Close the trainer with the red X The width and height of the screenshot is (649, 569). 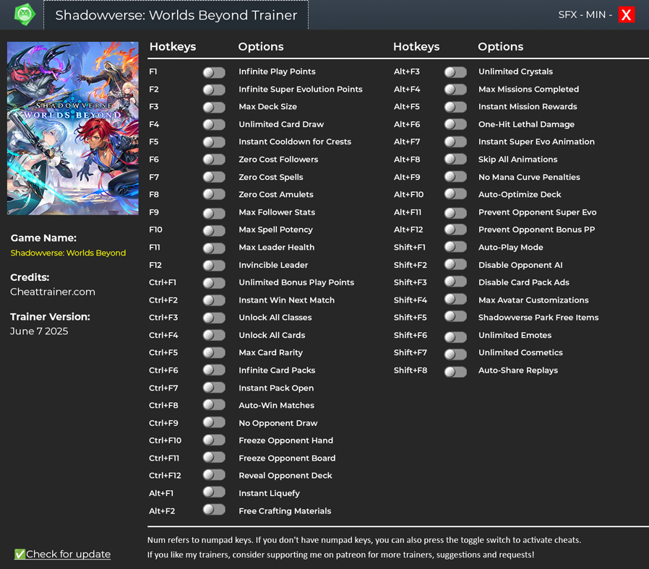627,15
